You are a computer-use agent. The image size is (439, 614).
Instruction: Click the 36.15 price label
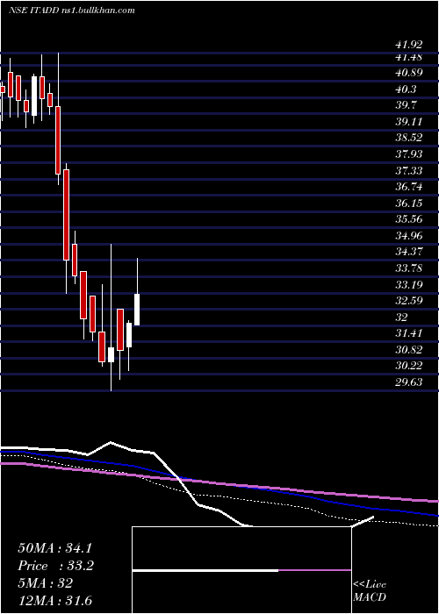coord(409,203)
